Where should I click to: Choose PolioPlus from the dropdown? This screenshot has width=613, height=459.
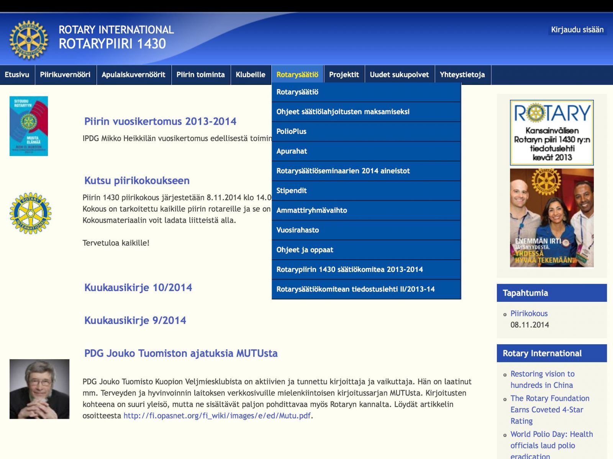366,132
